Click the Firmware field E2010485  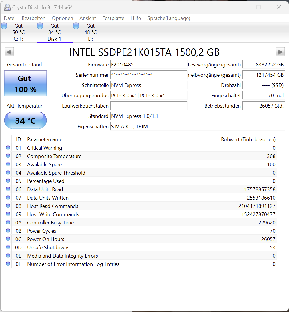(149, 65)
